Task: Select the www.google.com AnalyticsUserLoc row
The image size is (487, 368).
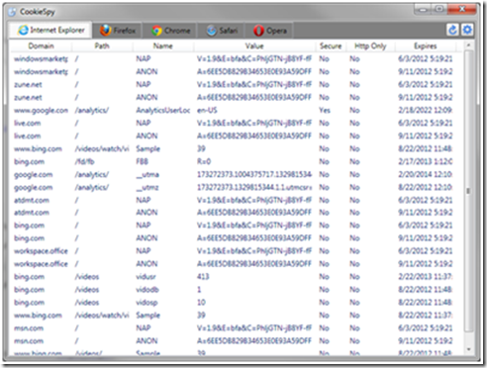Action: pyautogui.click(x=233, y=110)
